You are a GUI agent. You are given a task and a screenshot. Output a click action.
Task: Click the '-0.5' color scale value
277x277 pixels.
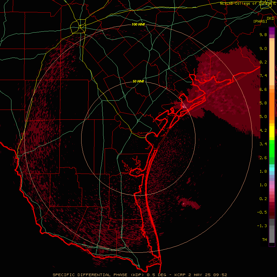coord(262,212)
